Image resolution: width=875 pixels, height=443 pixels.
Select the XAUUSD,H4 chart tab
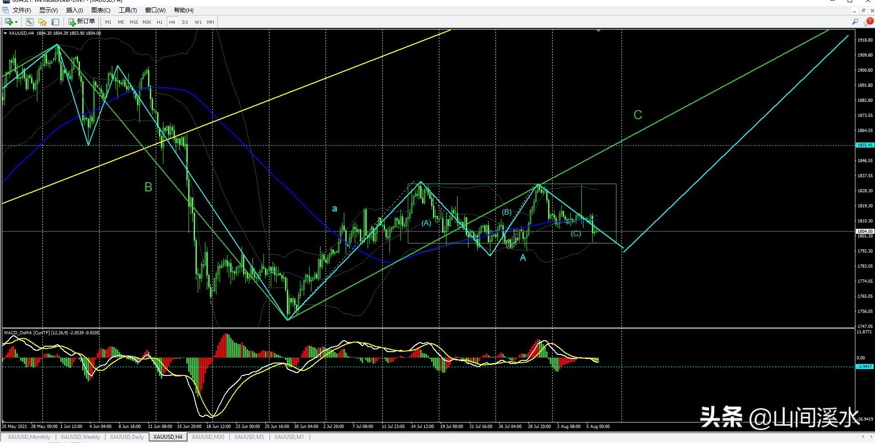168,437
